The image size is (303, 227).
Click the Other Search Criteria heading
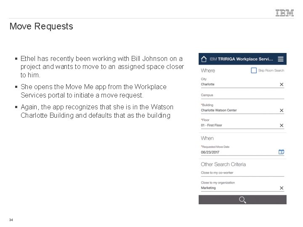click(223, 164)
